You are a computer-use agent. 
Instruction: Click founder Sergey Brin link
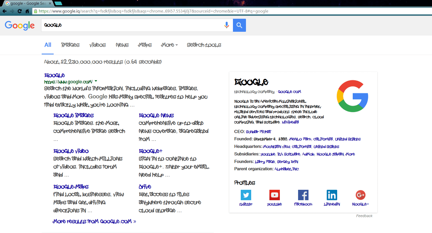tap(288, 162)
